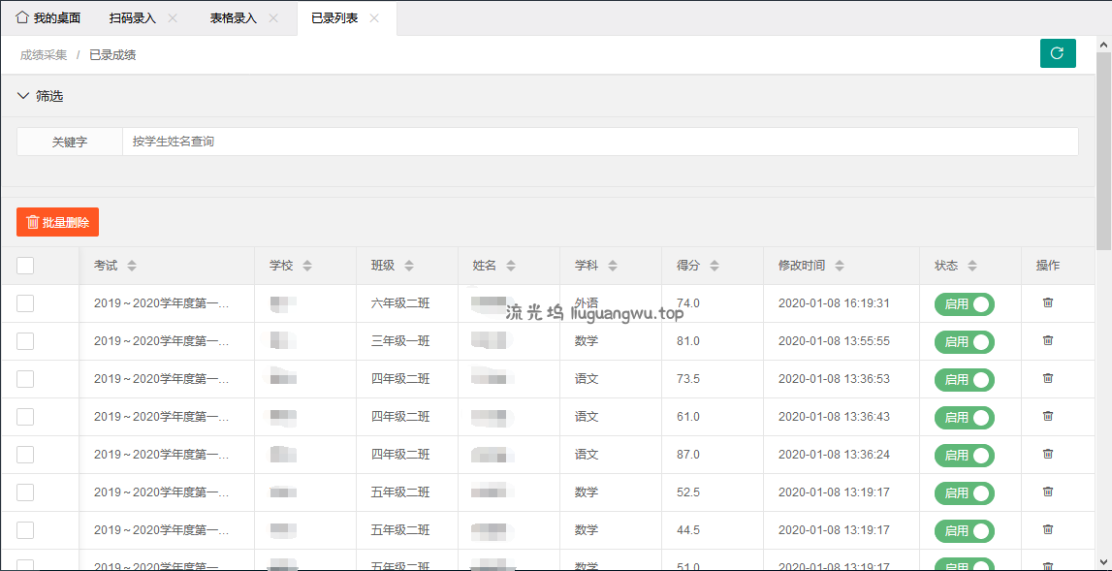Check the row with score 74.0
This screenshot has height=571, width=1112.
pyautogui.click(x=25, y=303)
